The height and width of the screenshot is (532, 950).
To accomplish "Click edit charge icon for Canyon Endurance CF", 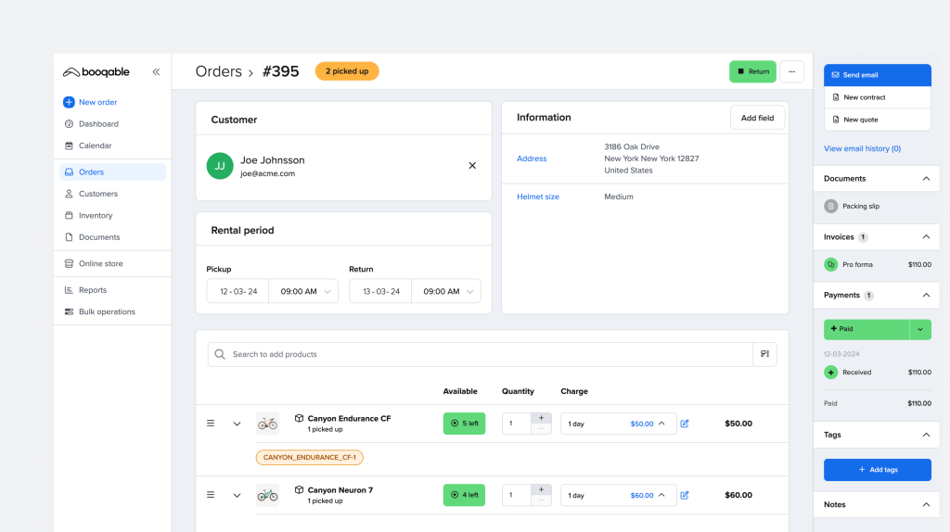I will (x=685, y=424).
